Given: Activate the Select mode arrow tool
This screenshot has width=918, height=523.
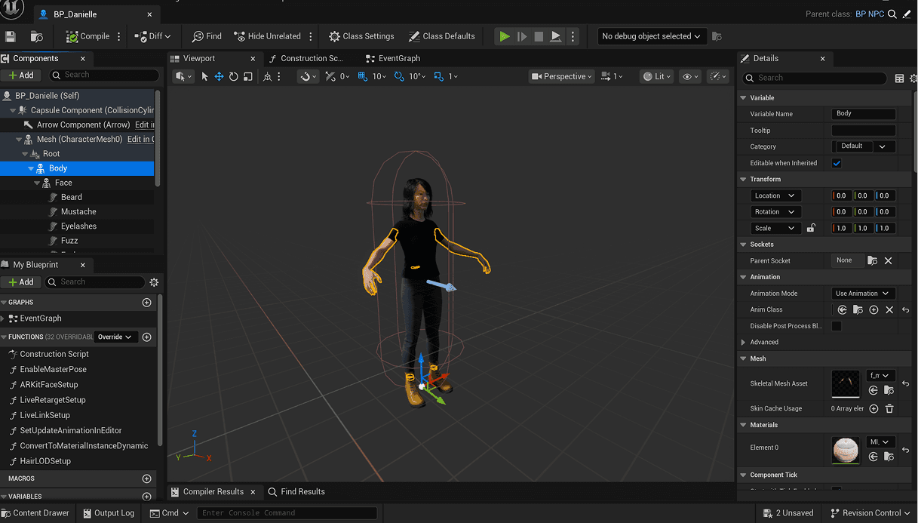Looking at the screenshot, I should [204, 76].
